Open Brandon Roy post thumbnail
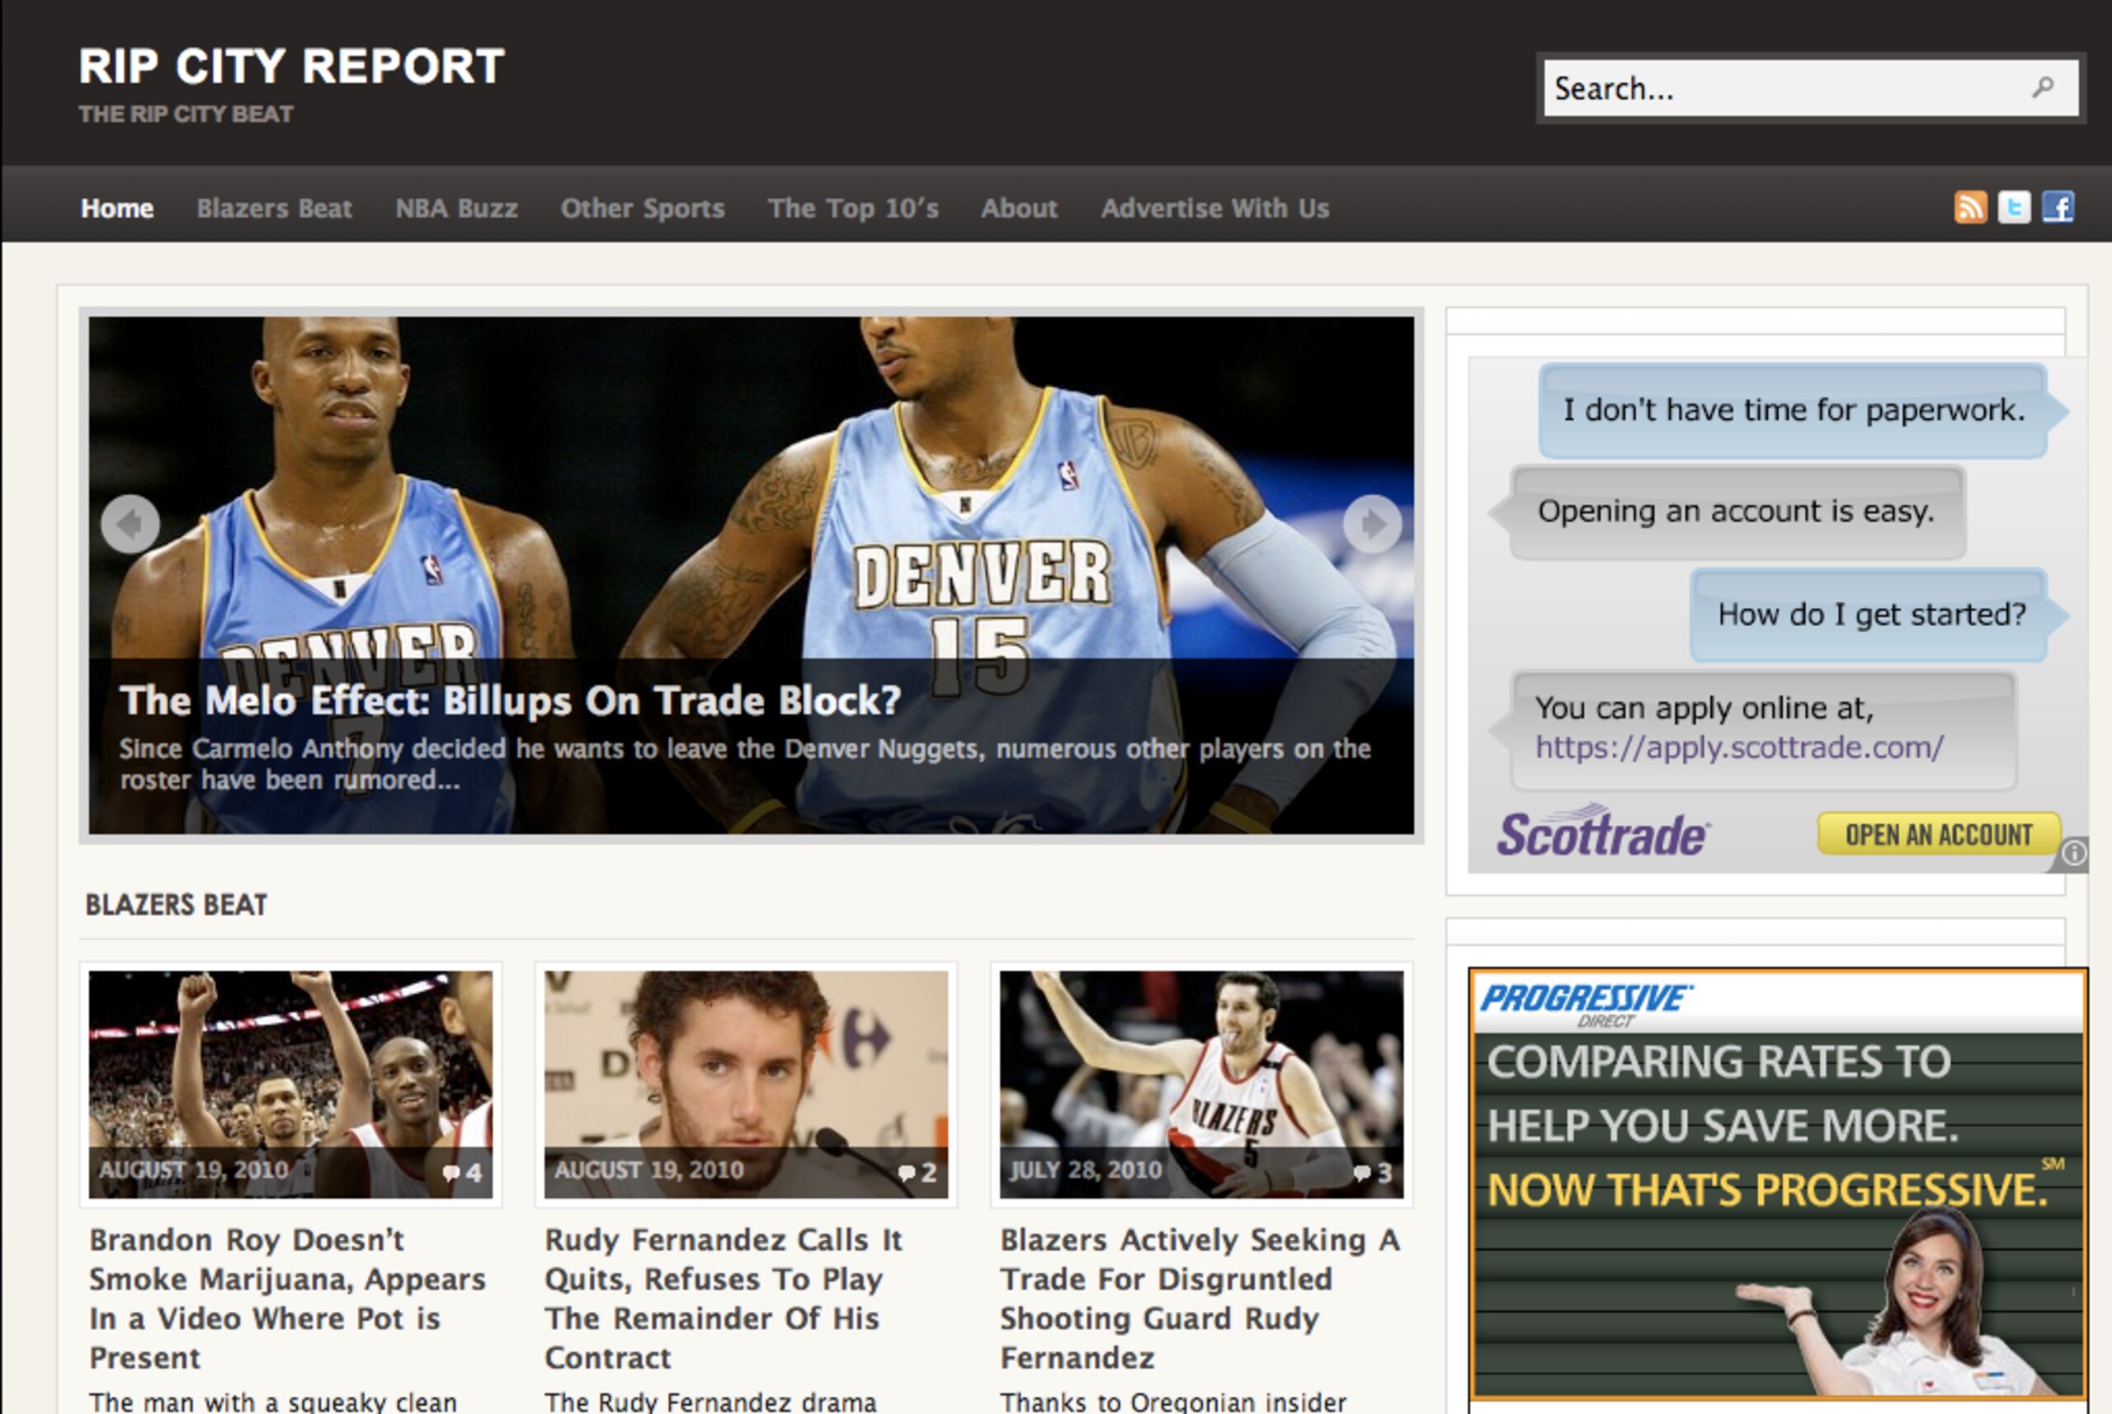The image size is (2112, 1414). coord(290,1084)
